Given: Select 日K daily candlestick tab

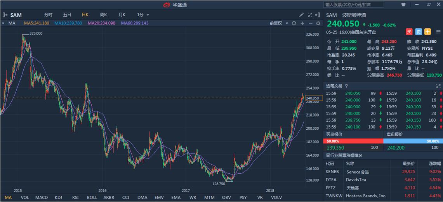Looking at the screenshot, I should pos(85,15).
